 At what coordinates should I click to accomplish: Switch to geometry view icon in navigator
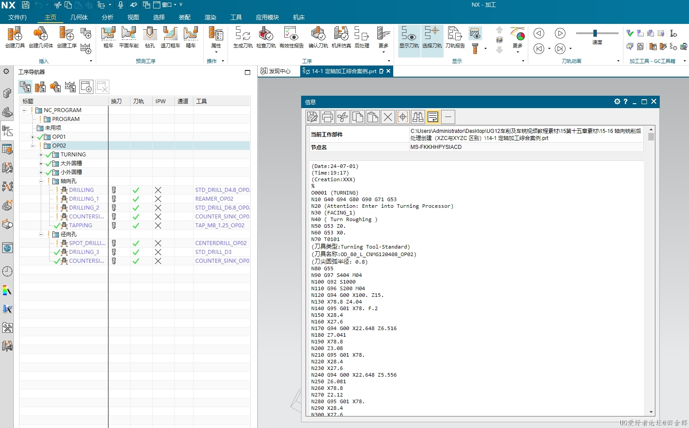pyautogui.click(x=55, y=87)
